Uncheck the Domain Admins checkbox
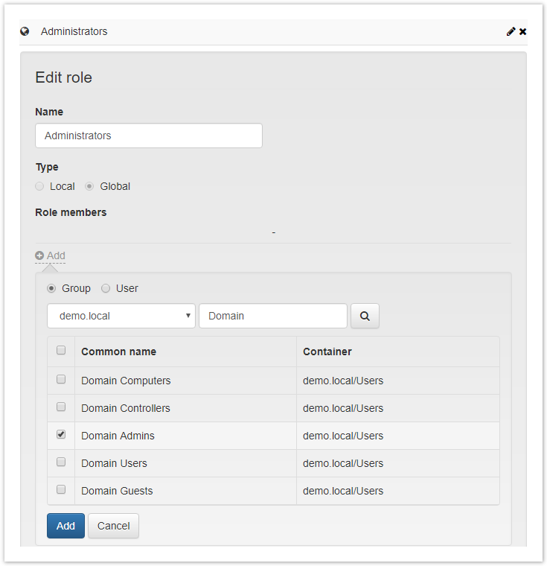 coord(61,434)
